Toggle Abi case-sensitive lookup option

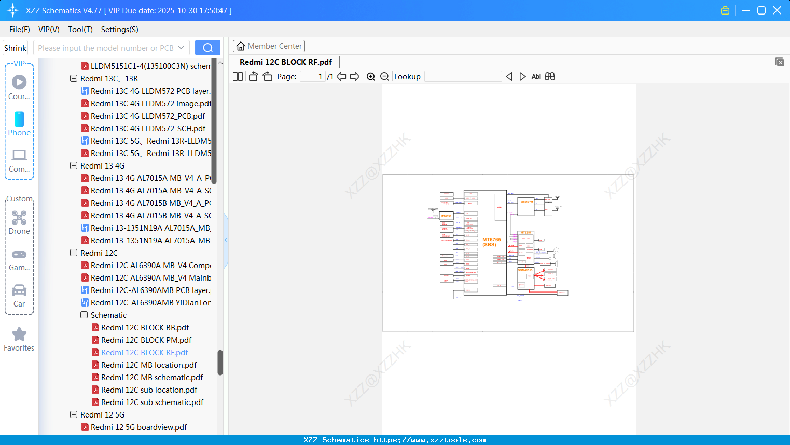536,76
